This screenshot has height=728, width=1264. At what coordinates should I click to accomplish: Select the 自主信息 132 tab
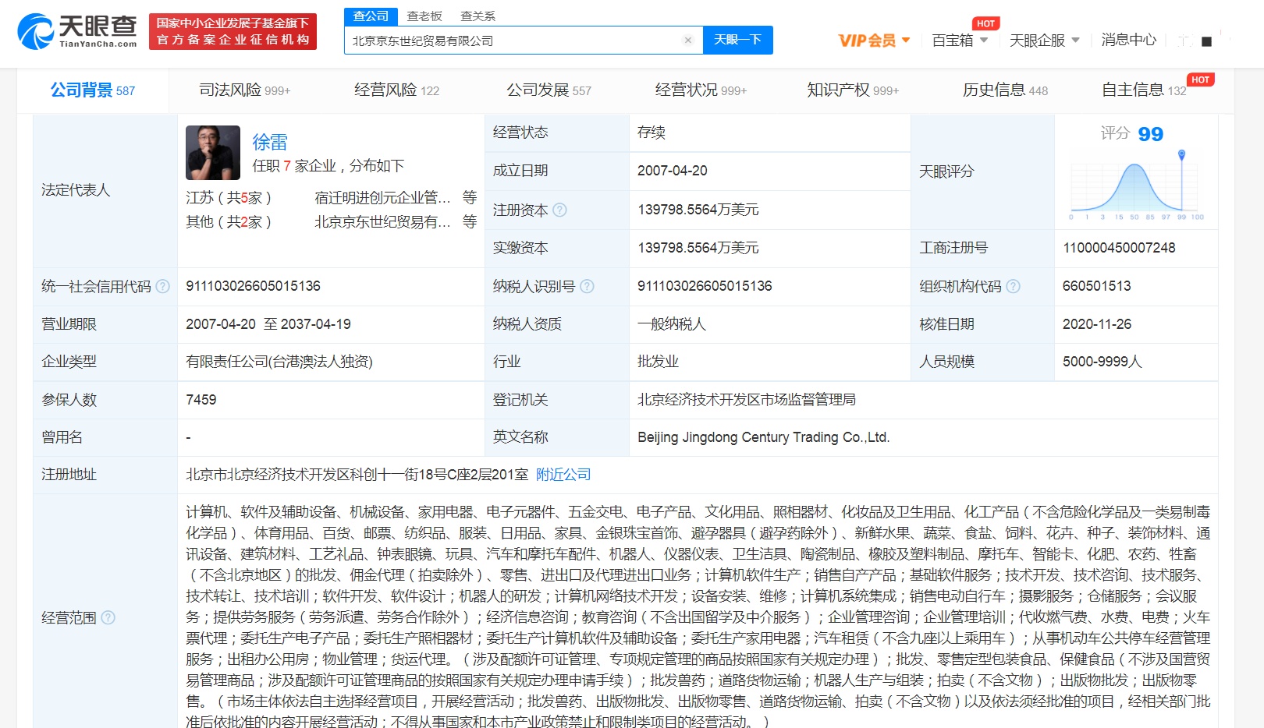[1144, 90]
